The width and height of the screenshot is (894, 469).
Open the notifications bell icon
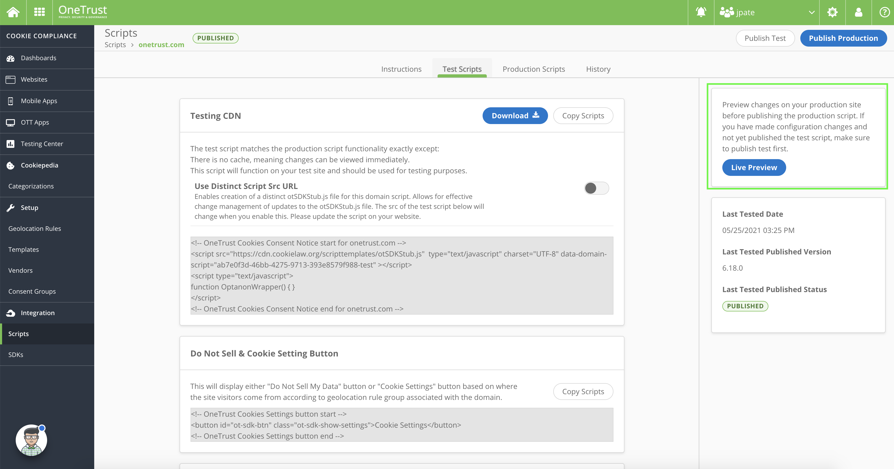click(701, 12)
